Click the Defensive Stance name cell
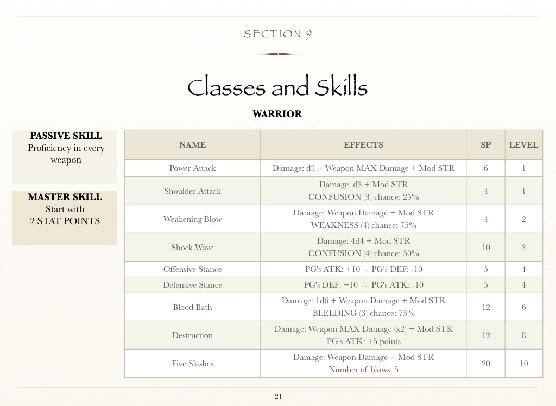Screen dimensions: 556x406 point(192,285)
